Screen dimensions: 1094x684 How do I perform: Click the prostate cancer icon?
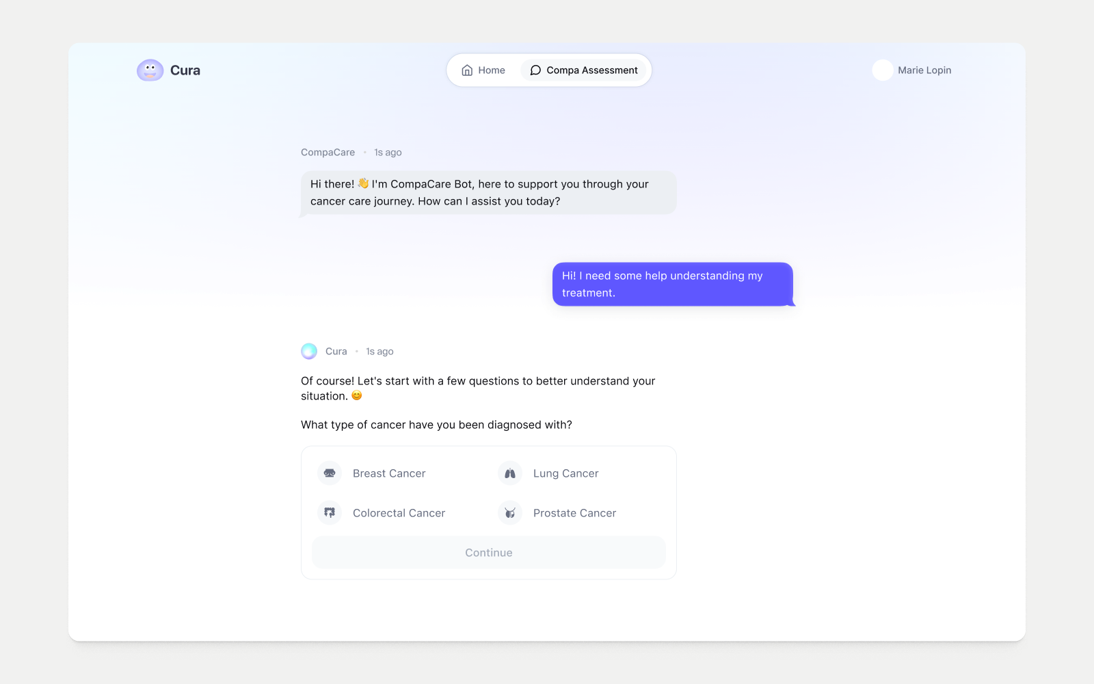tap(510, 513)
